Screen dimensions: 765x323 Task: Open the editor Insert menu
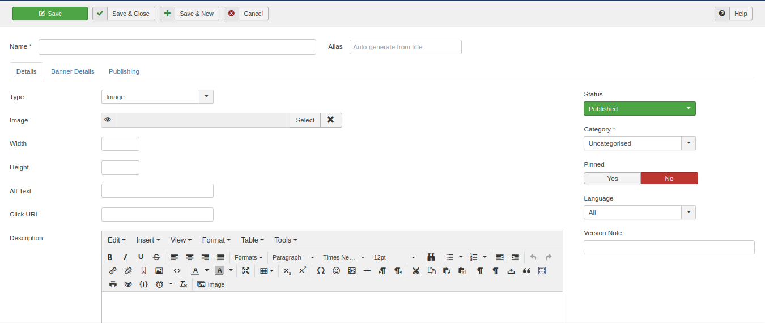point(148,240)
